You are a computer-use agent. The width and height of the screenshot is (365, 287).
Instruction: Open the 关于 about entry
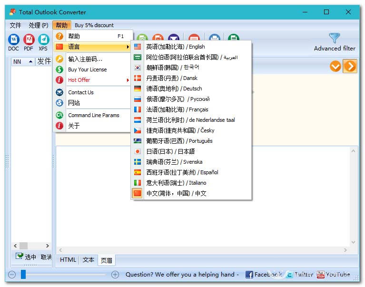pyautogui.click(x=93, y=126)
